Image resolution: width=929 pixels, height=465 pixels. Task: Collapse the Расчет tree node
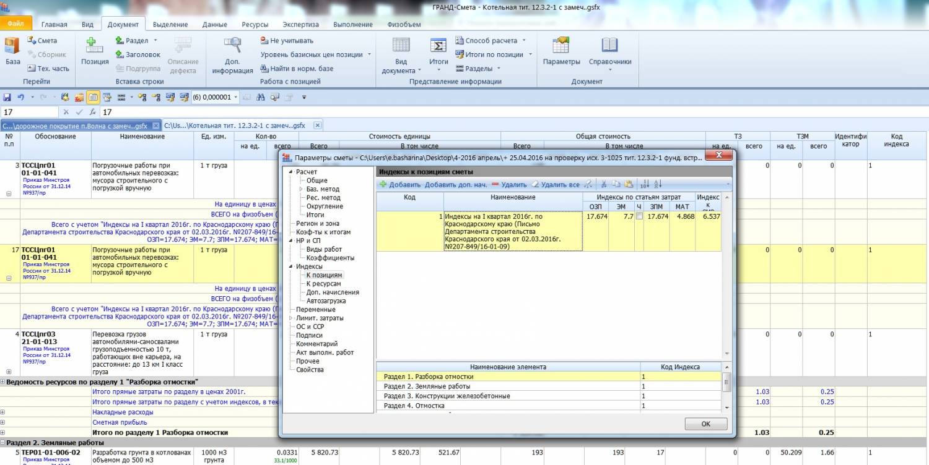pyautogui.click(x=290, y=172)
